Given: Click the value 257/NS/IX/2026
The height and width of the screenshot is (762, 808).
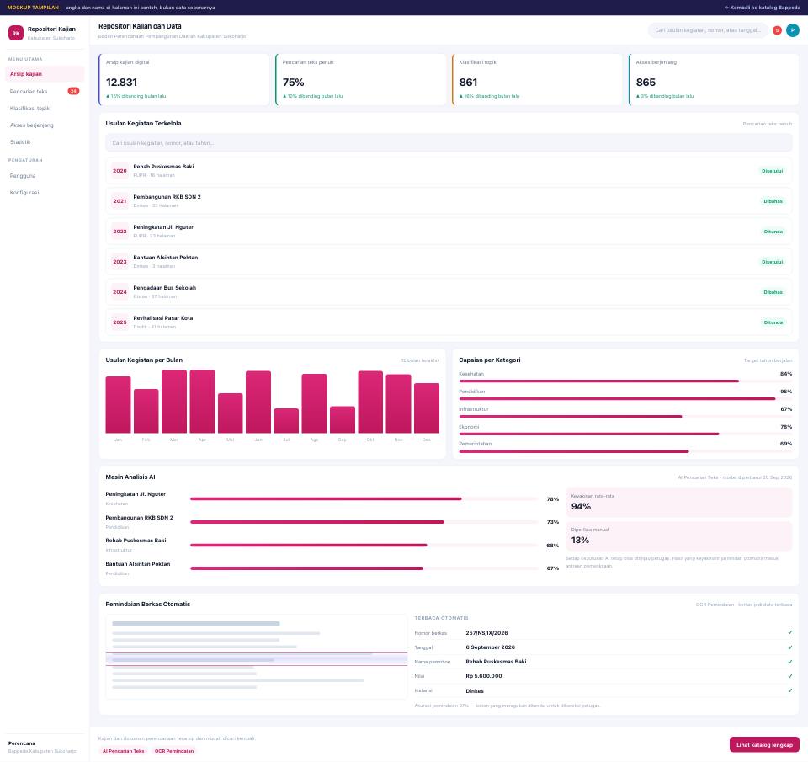Looking at the screenshot, I should pyautogui.click(x=487, y=633).
